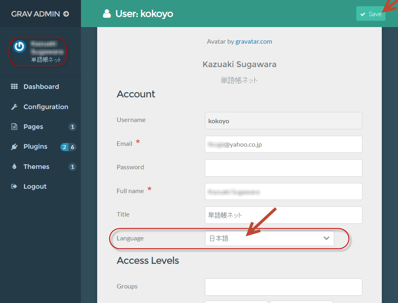Screen dimensions: 398x303
Task: Open the Plugins menu entry
Action: tap(35, 147)
